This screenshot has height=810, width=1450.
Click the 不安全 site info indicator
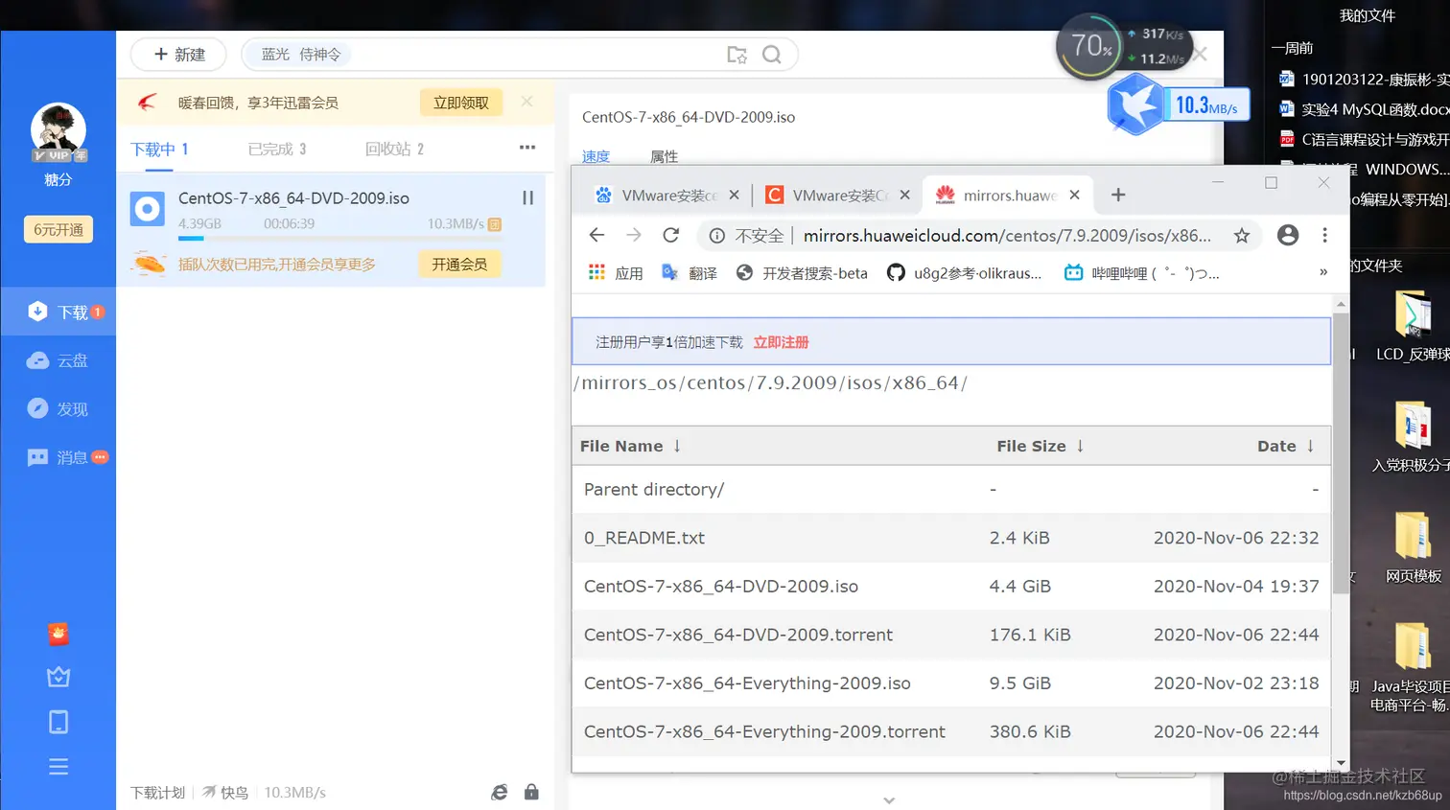pyautogui.click(x=746, y=236)
